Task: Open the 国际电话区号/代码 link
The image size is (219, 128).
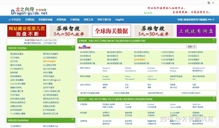Action: [51, 99]
